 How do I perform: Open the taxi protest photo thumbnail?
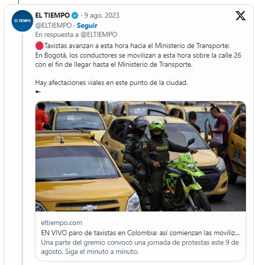tap(141, 156)
